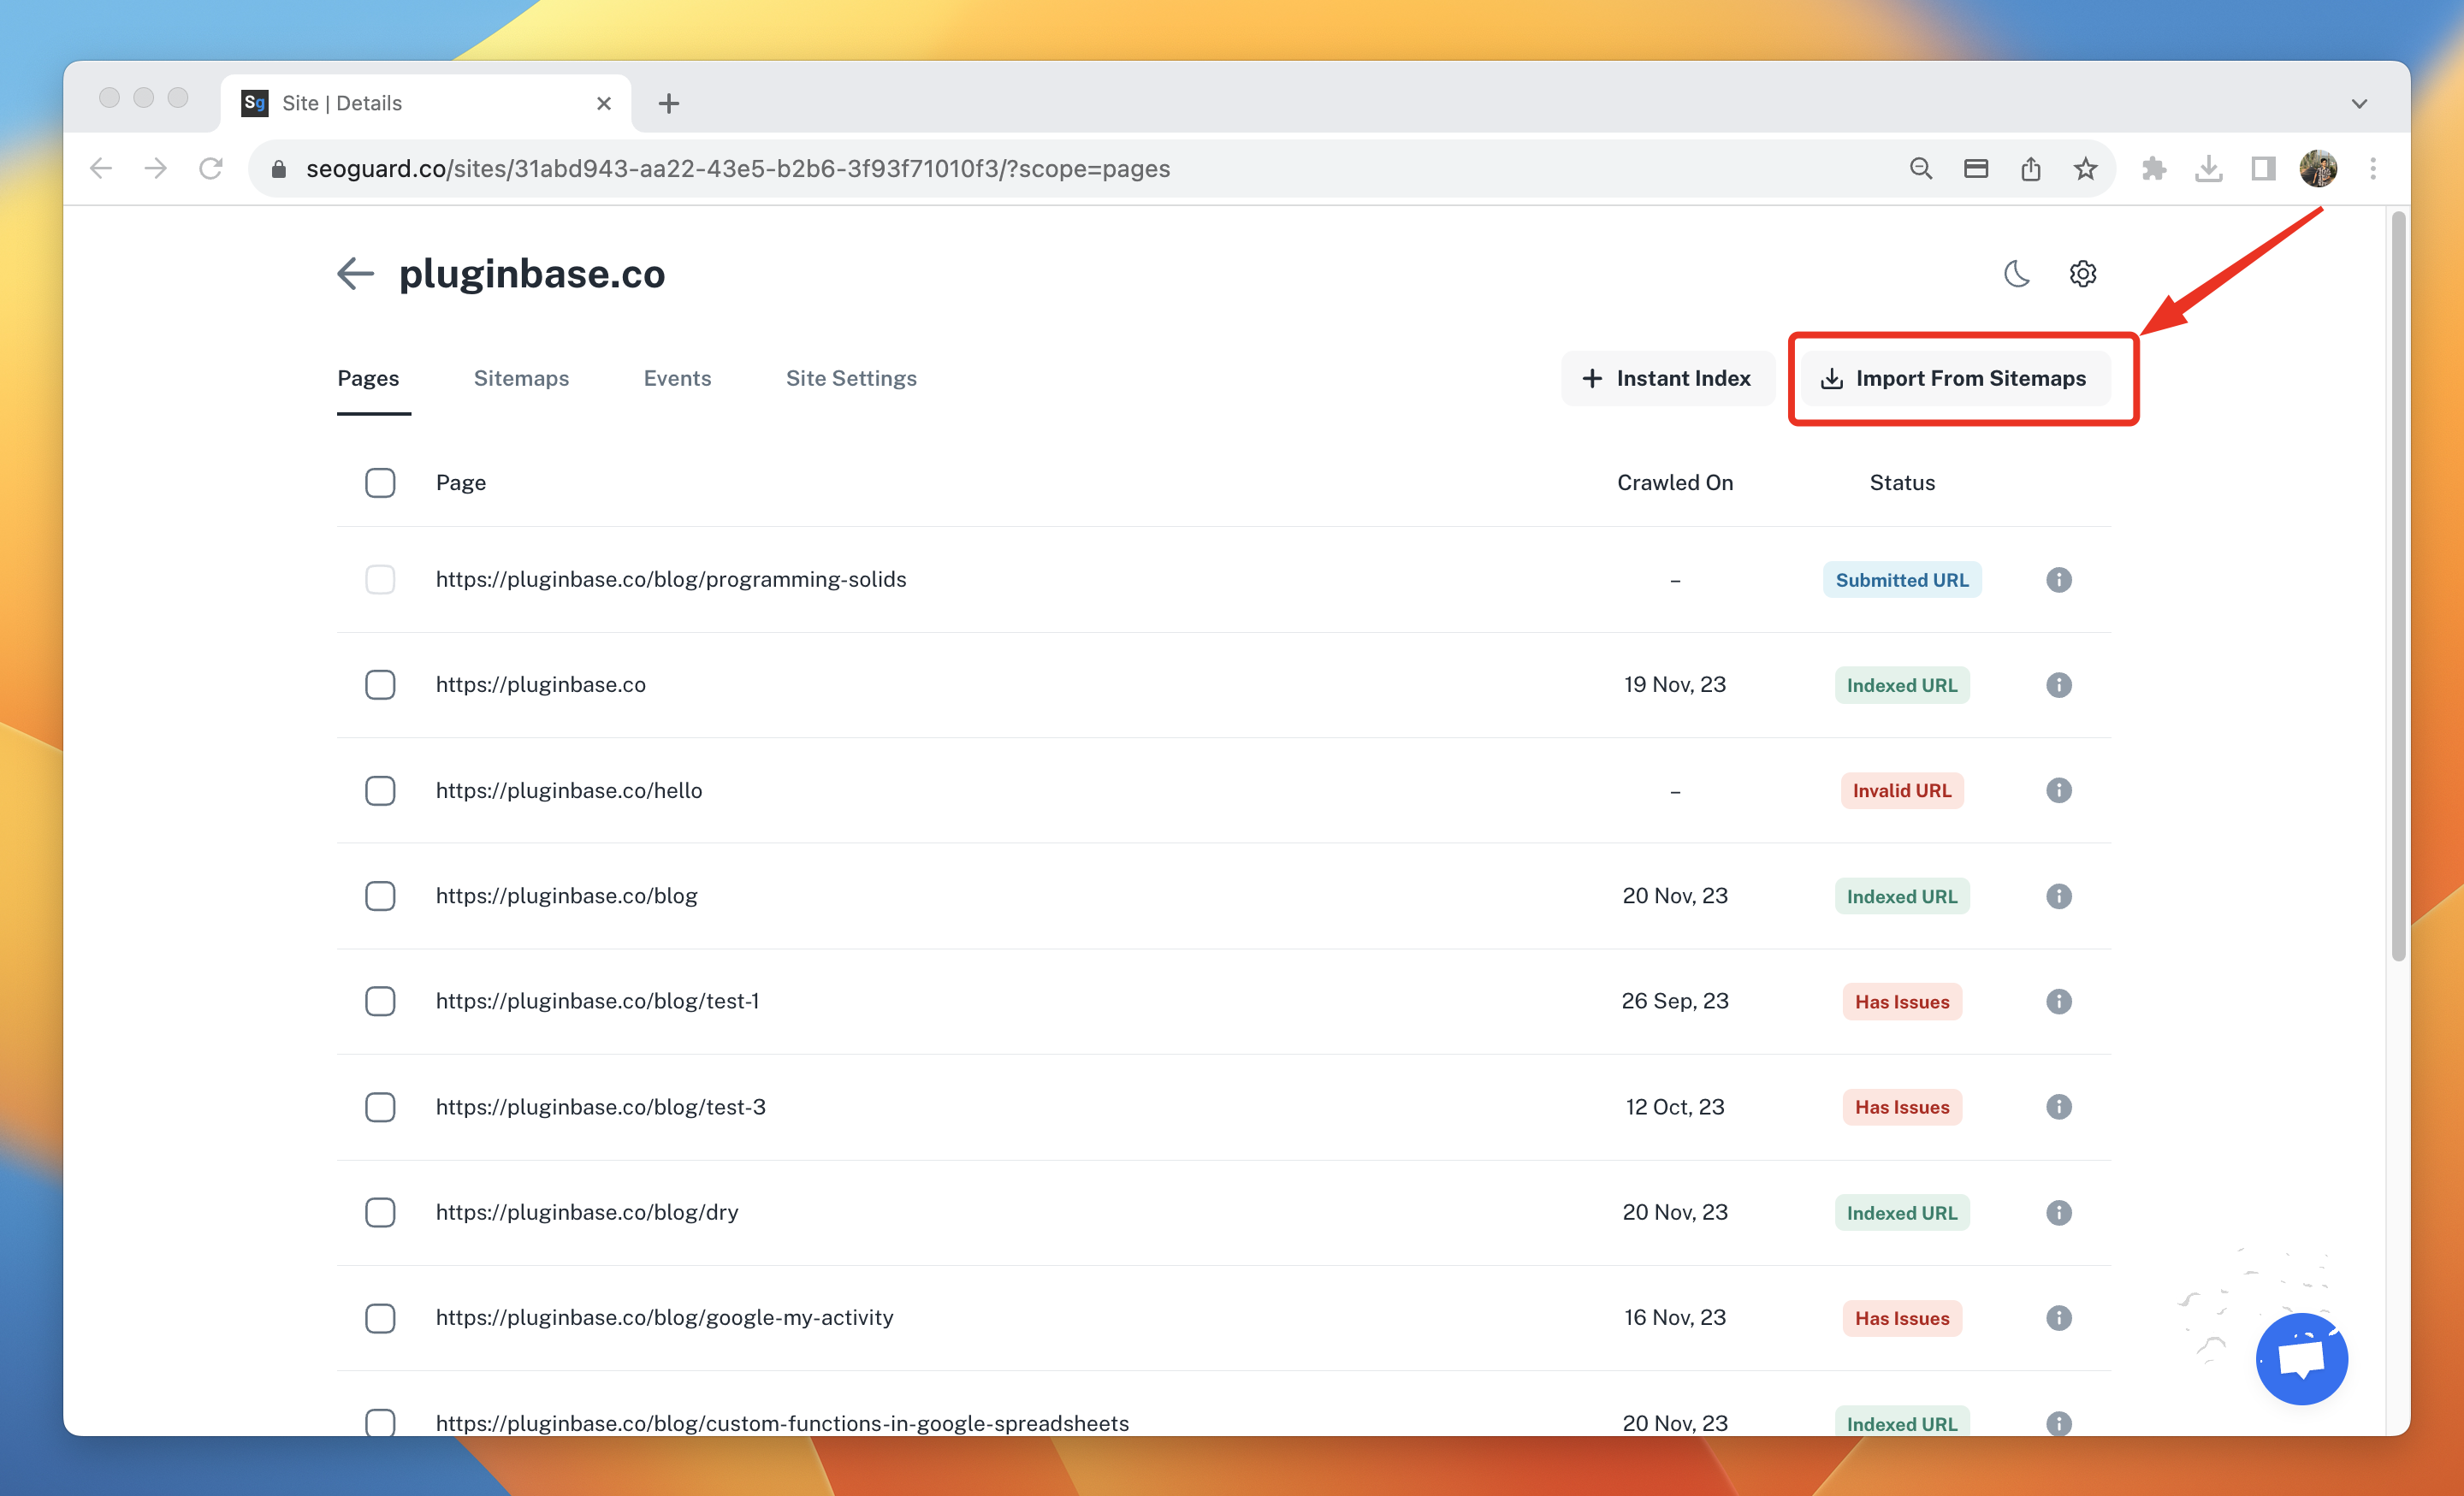Expand tab search chevron in title bar
The height and width of the screenshot is (1496, 2464).
(2359, 104)
